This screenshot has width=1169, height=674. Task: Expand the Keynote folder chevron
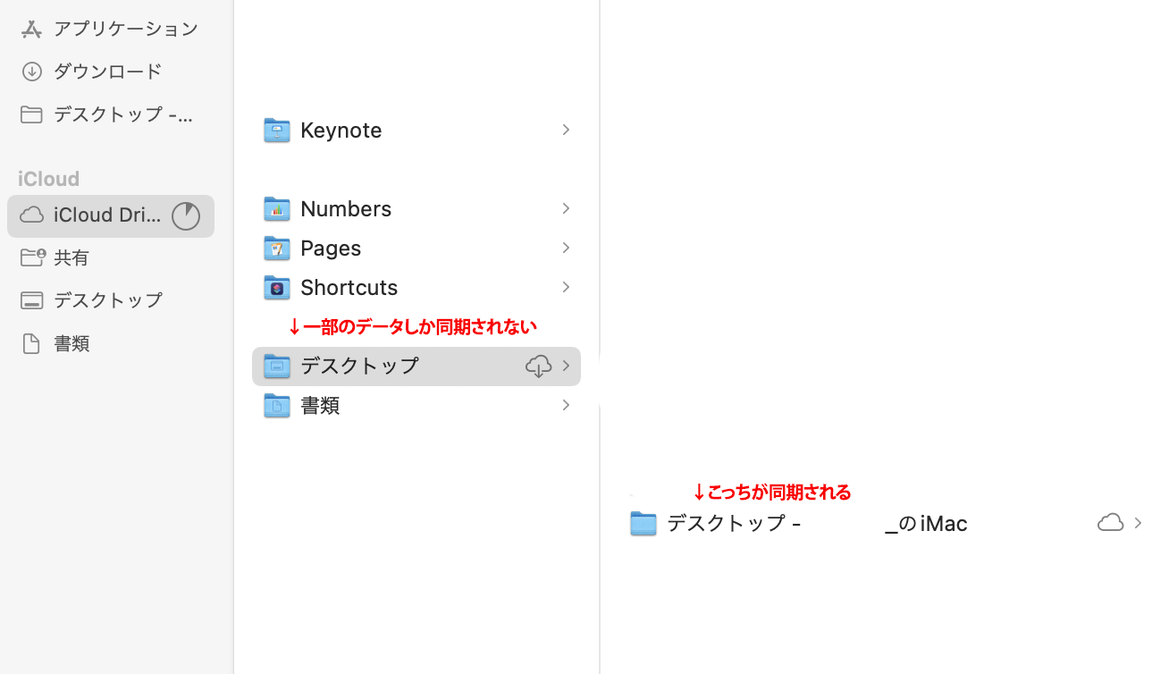click(566, 131)
